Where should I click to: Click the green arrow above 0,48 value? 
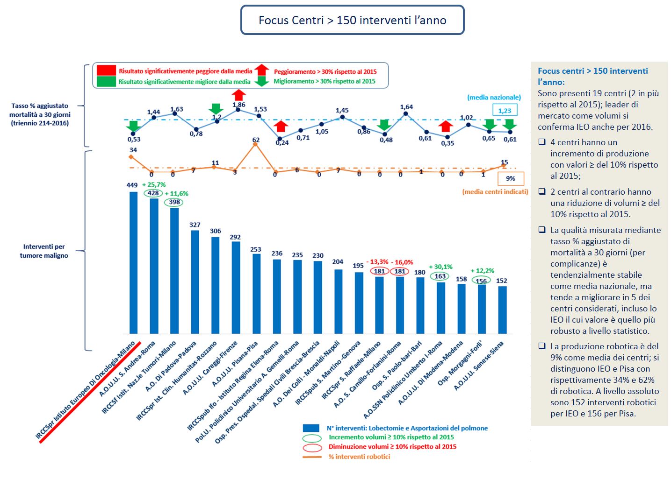pos(384,125)
